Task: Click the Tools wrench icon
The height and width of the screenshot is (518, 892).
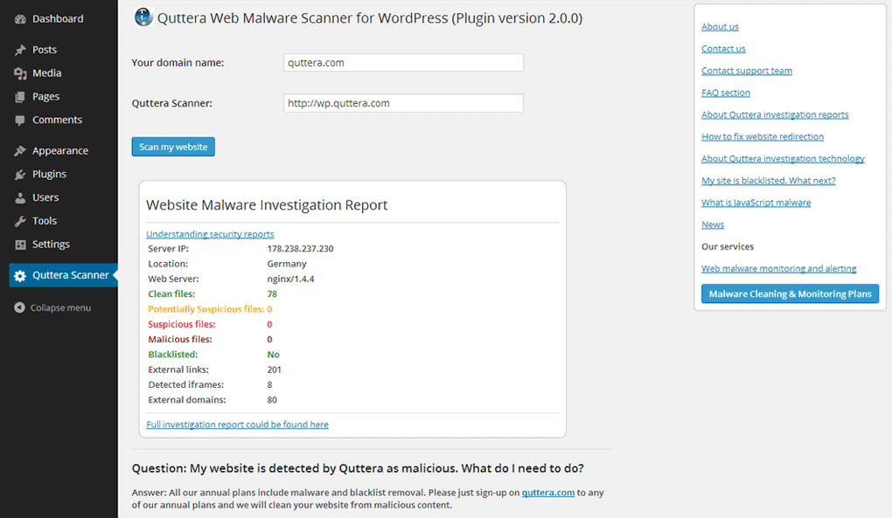Action: coord(20,222)
